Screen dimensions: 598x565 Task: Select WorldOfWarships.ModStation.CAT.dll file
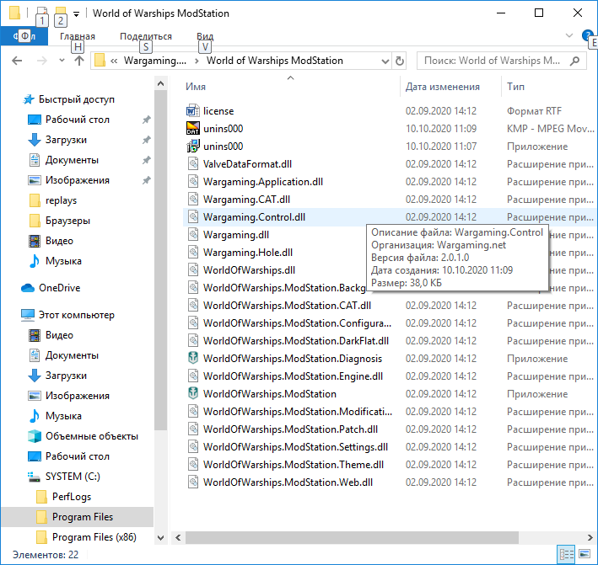pyautogui.click(x=287, y=306)
